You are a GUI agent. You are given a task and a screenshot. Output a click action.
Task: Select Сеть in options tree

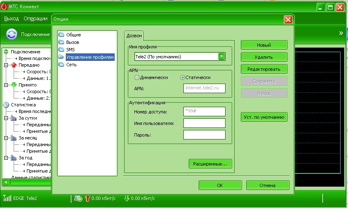tap(71, 65)
